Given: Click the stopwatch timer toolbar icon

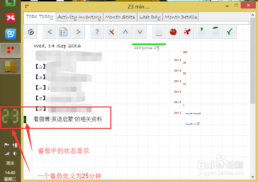Looking at the screenshot, I should (31, 32).
